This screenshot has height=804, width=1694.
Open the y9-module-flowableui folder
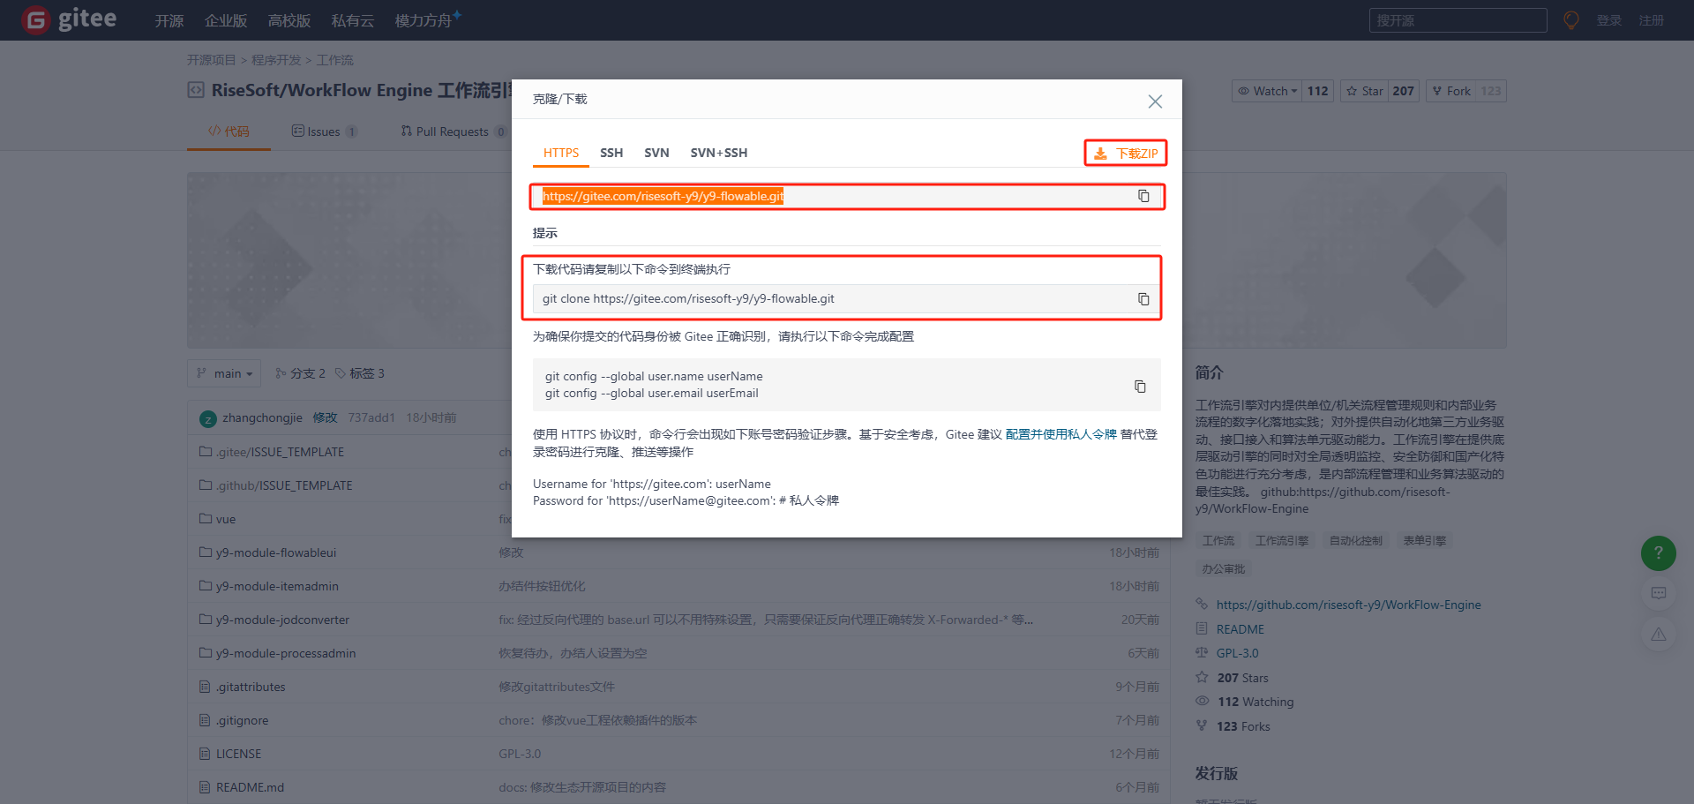pyautogui.click(x=276, y=552)
